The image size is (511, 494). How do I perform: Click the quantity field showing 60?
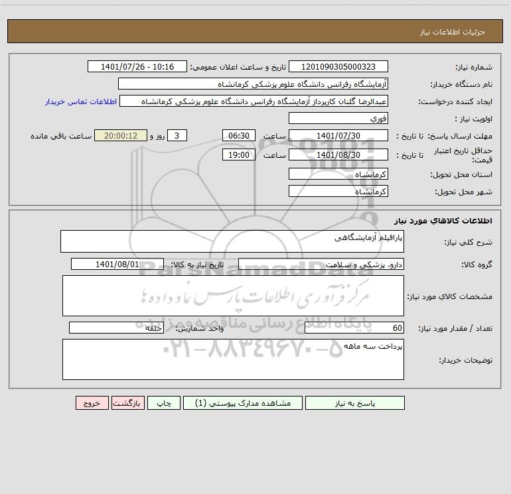(x=354, y=328)
